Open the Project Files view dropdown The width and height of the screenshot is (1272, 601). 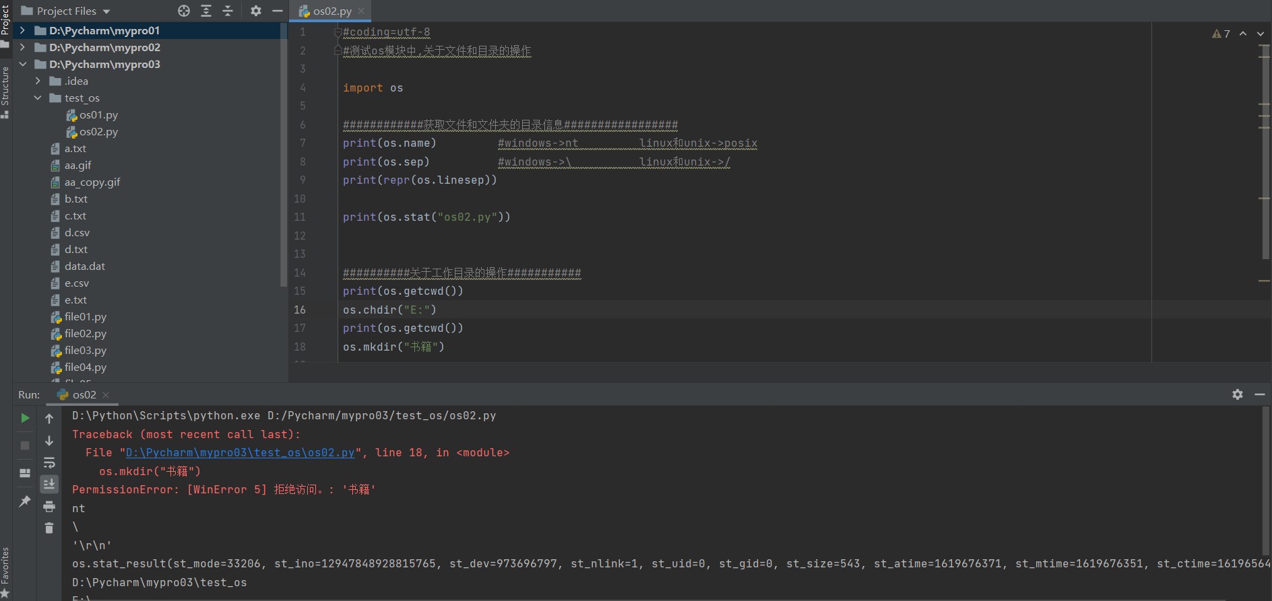pyautogui.click(x=65, y=11)
